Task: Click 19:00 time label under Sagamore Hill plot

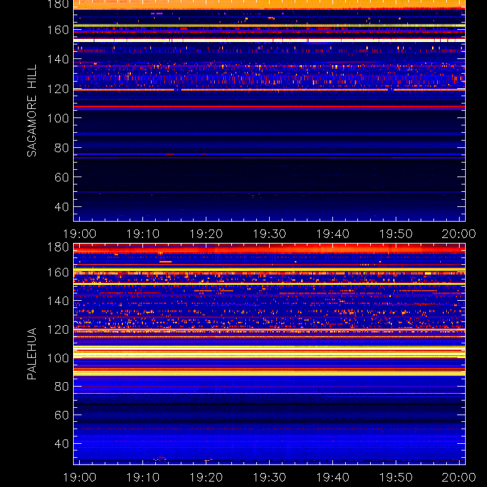Action: pos(80,234)
